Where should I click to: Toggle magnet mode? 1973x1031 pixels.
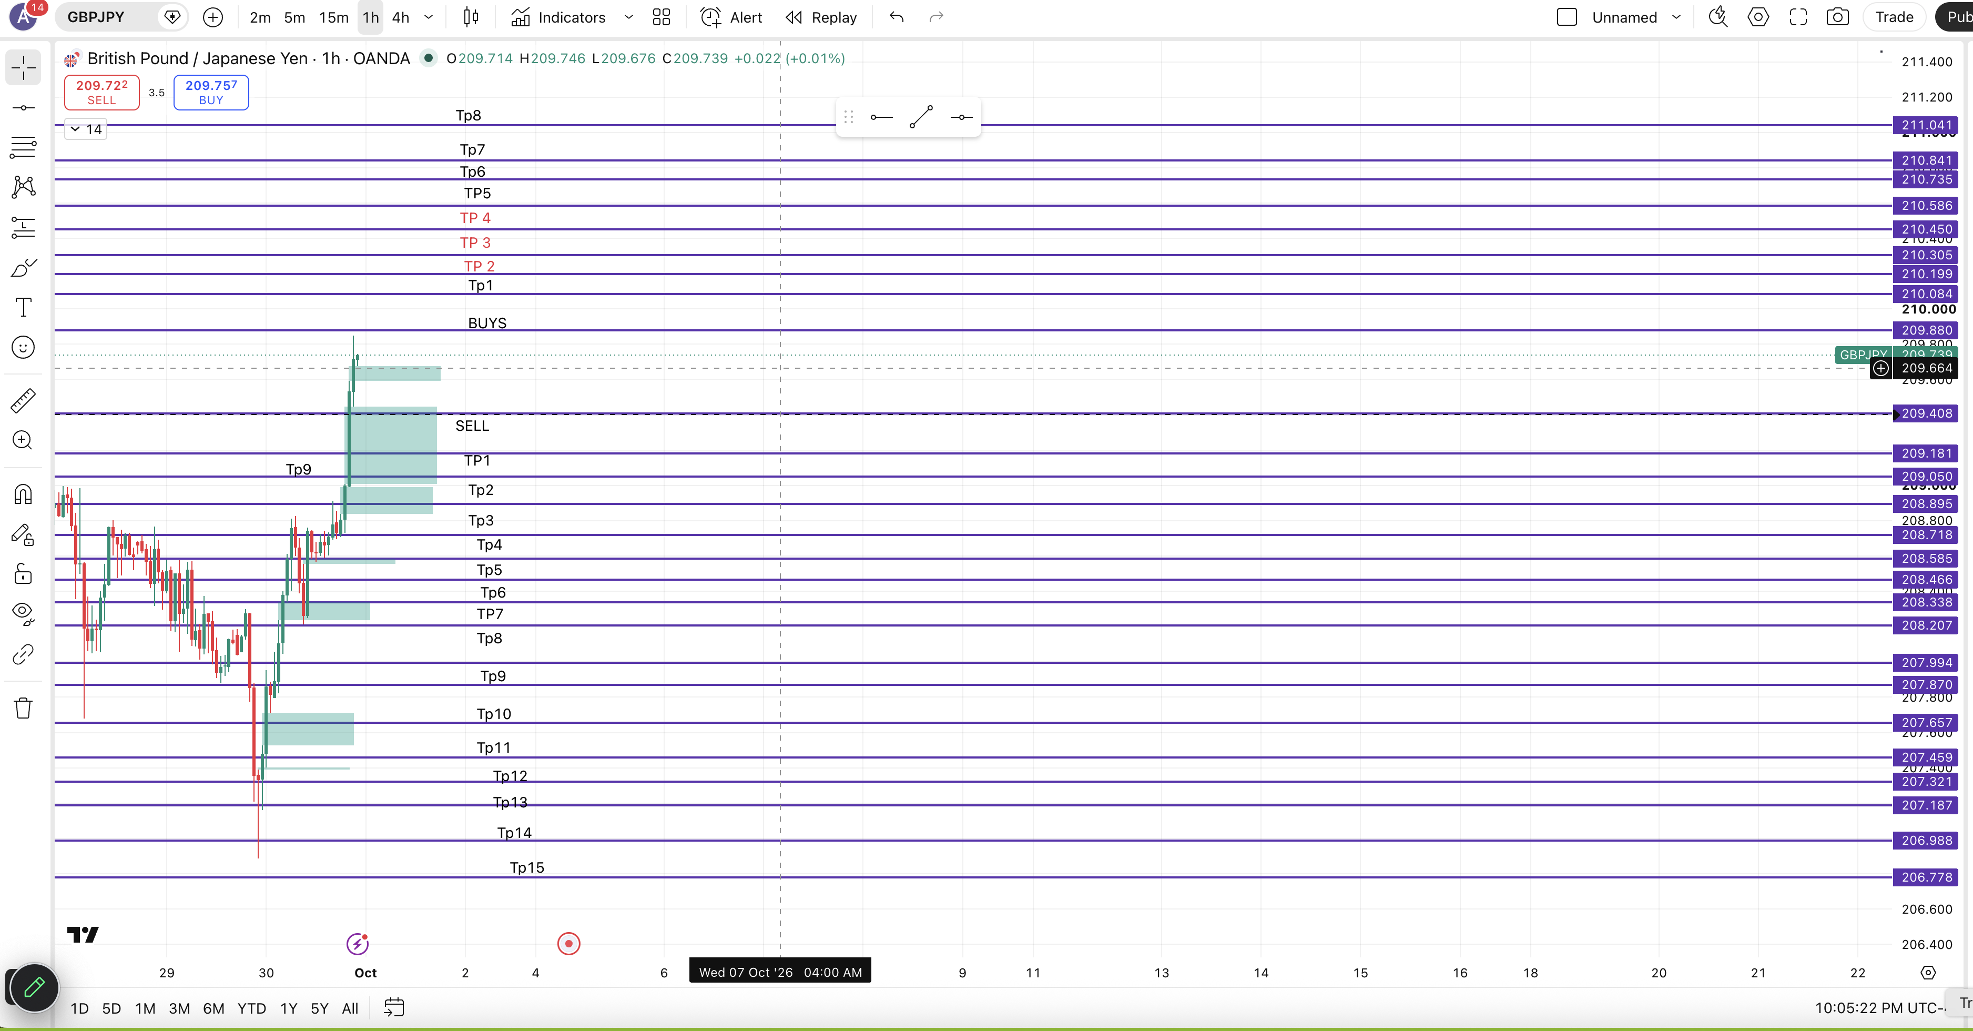[23, 494]
